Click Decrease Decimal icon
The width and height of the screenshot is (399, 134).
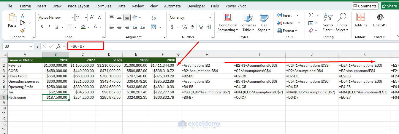coord(209,27)
